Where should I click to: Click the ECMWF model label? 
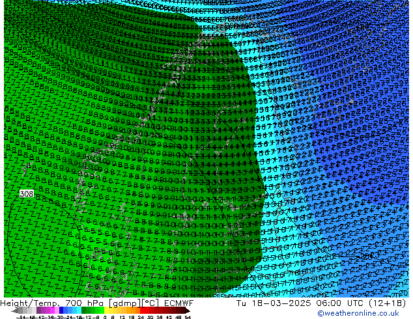pyautogui.click(x=179, y=303)
